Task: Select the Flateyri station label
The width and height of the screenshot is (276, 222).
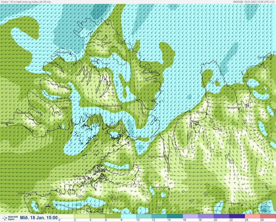Action: pyautogui.click(x=53, y=63)
